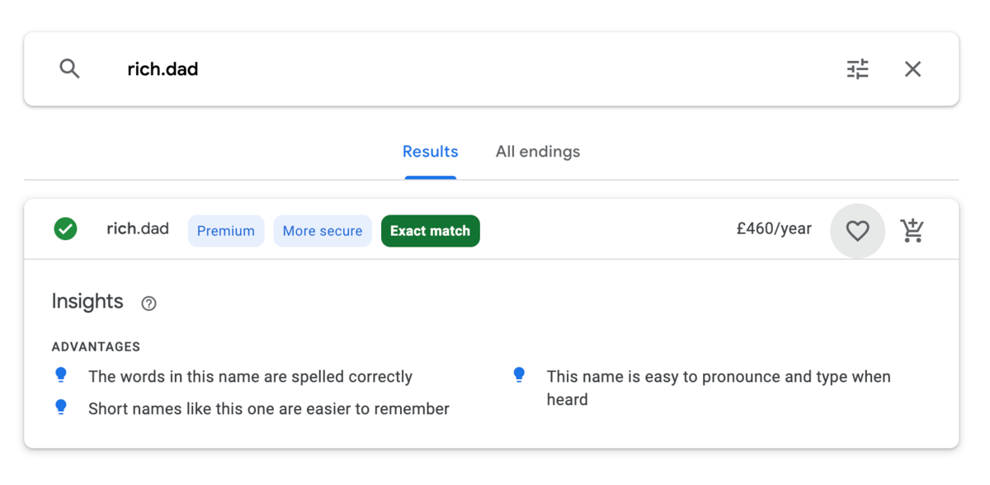This screenshot has width=990, height=485.
Task: Click the lightbulb beside easy to pronounce insight
Action: pos(519,375)
